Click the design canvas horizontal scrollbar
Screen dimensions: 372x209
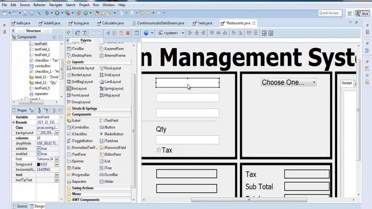pos(249,200)
